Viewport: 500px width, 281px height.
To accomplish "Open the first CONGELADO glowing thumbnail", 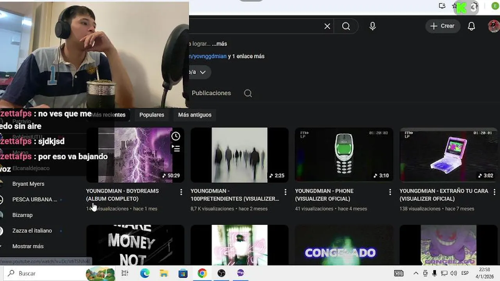I will [x=344, y=245].
